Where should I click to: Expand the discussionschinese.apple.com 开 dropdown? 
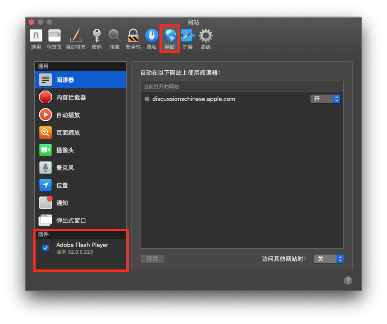325,99
